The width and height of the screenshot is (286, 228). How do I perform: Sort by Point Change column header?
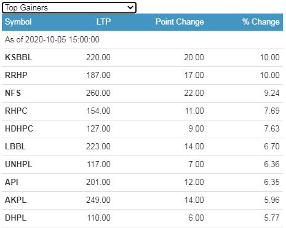(x=180, y=22)
